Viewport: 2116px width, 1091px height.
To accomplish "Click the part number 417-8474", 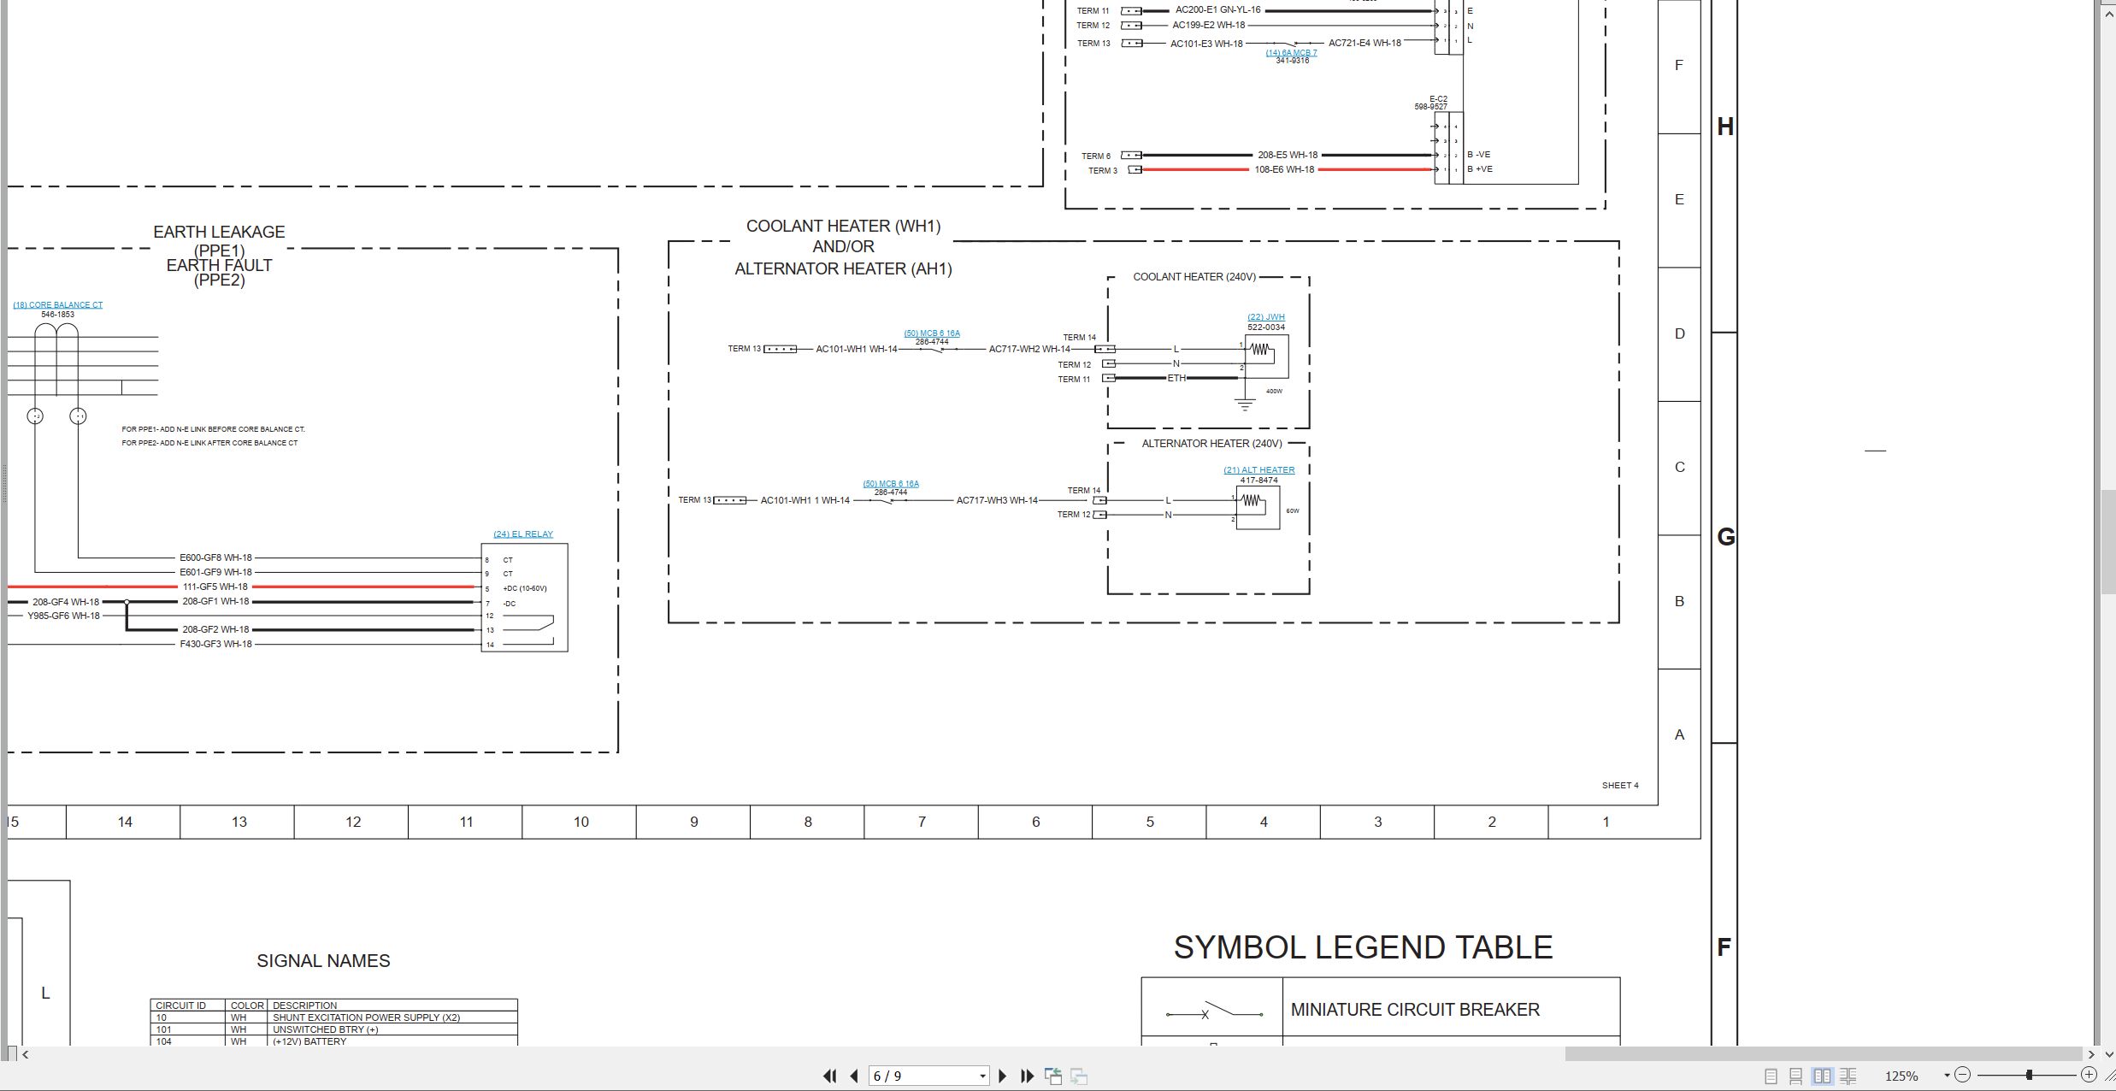I will pyautogui.click(x=1259, y=481).
